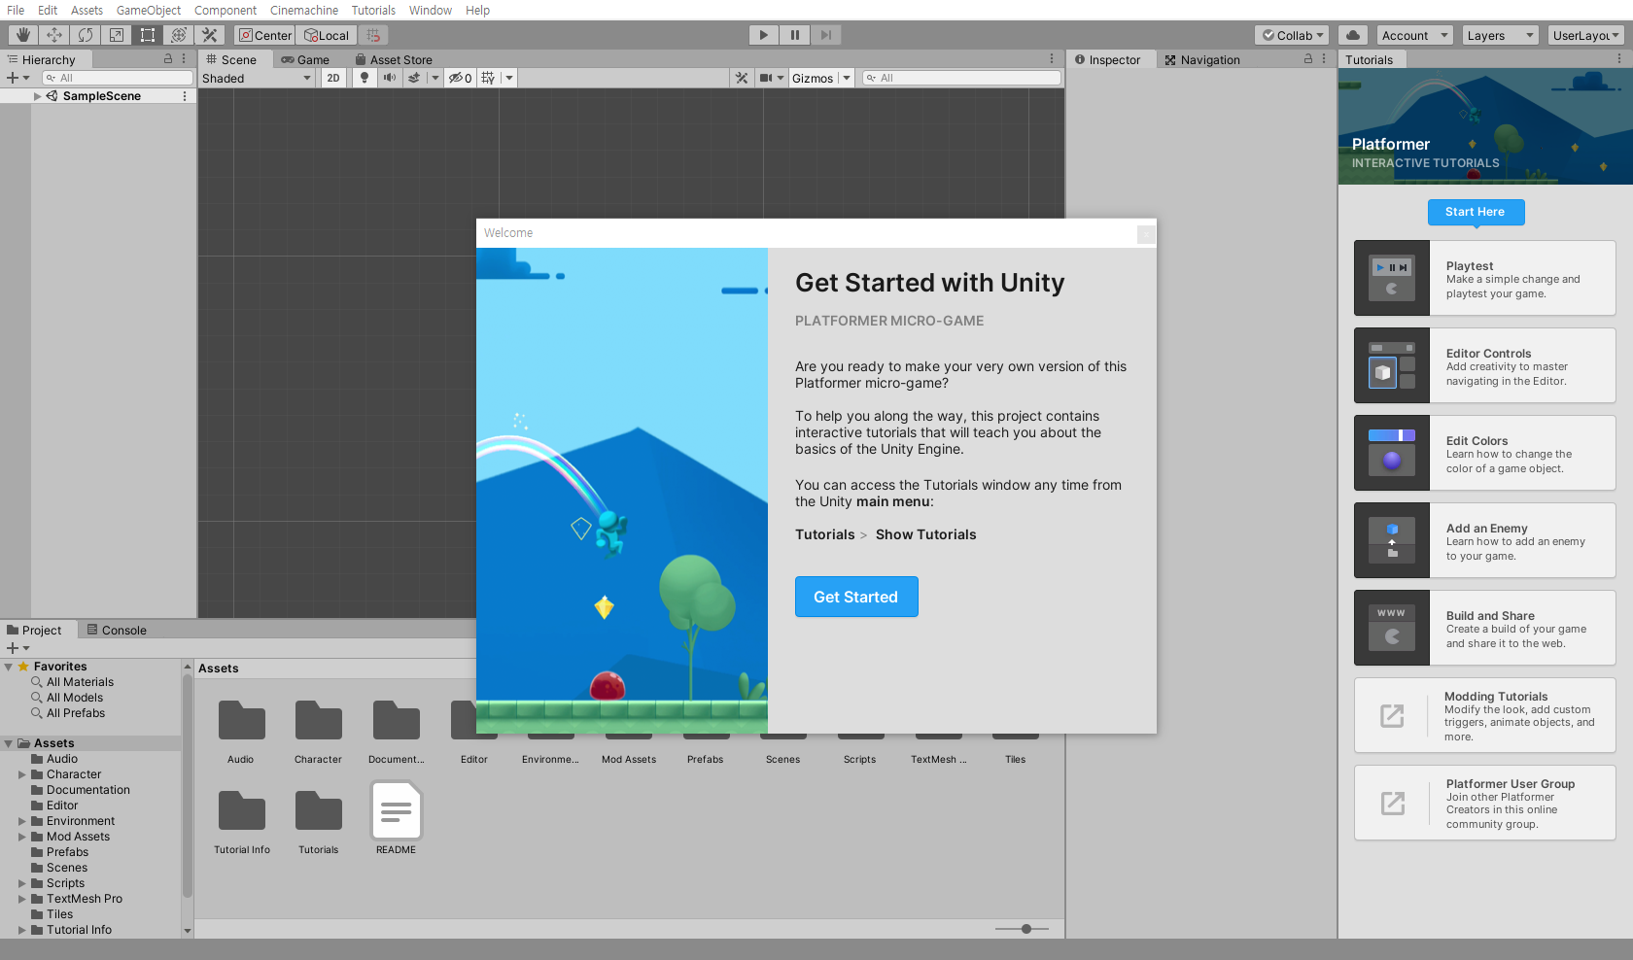Switch to the Game tab
1633x960 pixels.
305,59
